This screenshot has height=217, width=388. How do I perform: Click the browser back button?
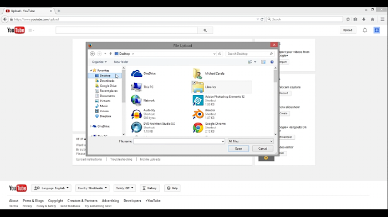pos(5,19)
